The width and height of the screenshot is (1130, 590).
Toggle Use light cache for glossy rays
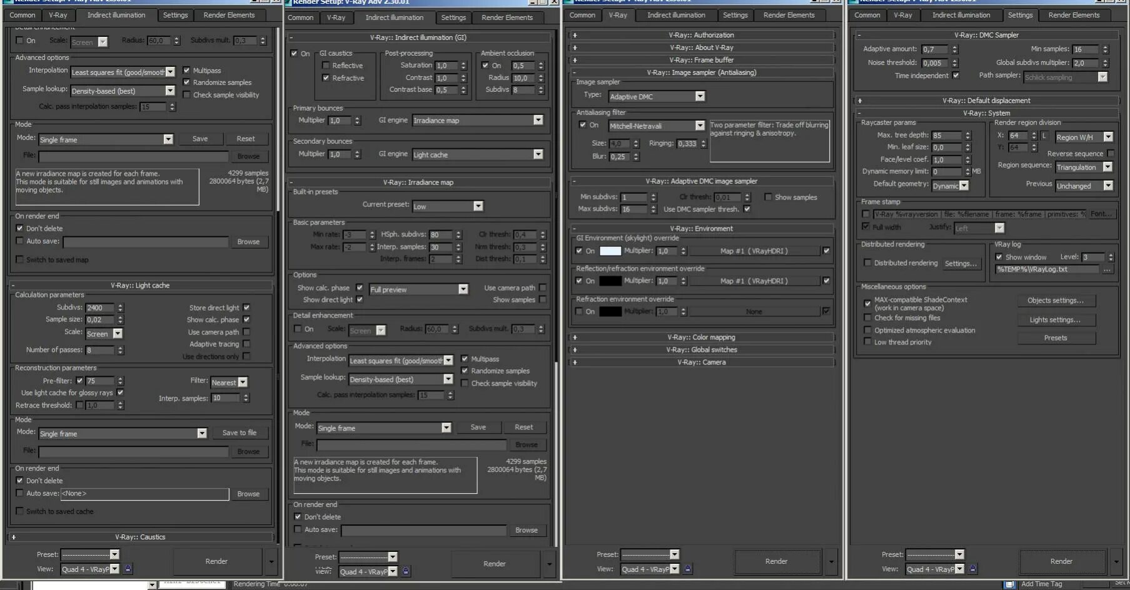(120, 392)
